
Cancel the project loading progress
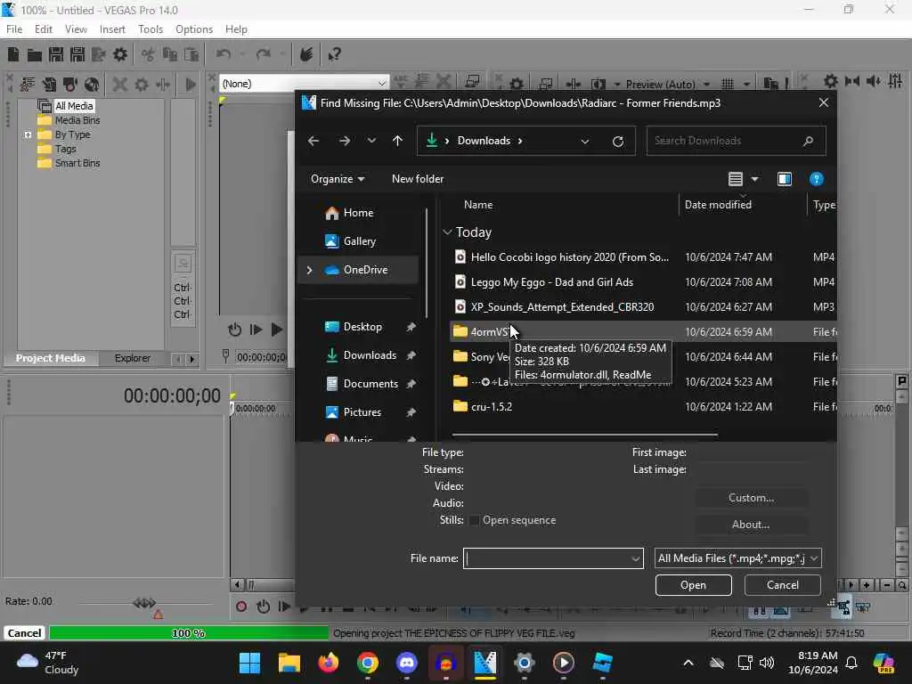[x=24, y=633]
